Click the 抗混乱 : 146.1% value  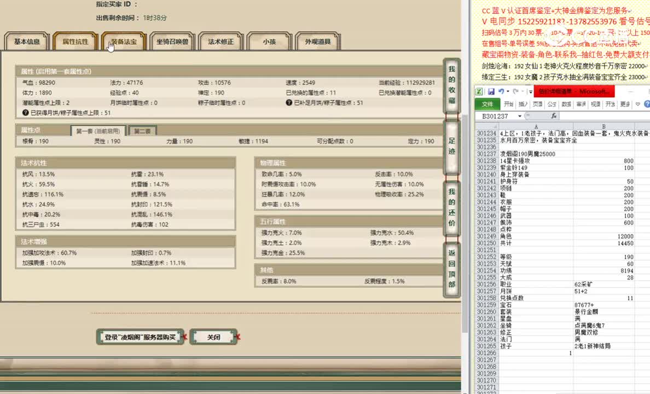point(152,215)
